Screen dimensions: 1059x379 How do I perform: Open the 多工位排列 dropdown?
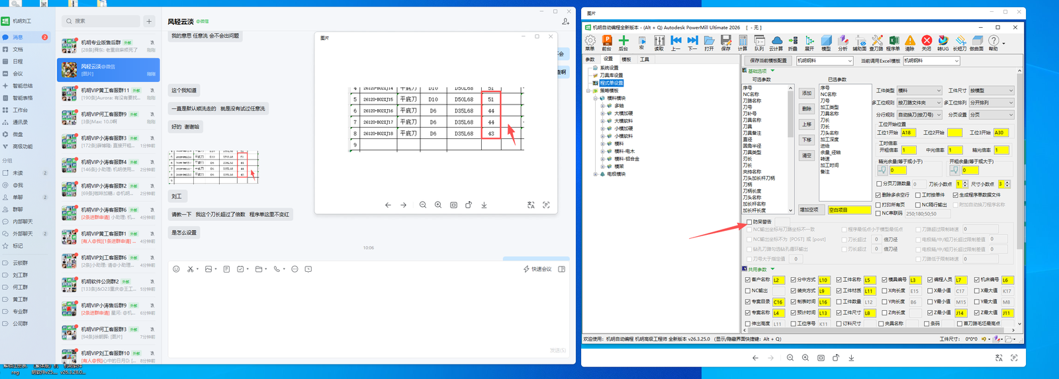(991, 103)
